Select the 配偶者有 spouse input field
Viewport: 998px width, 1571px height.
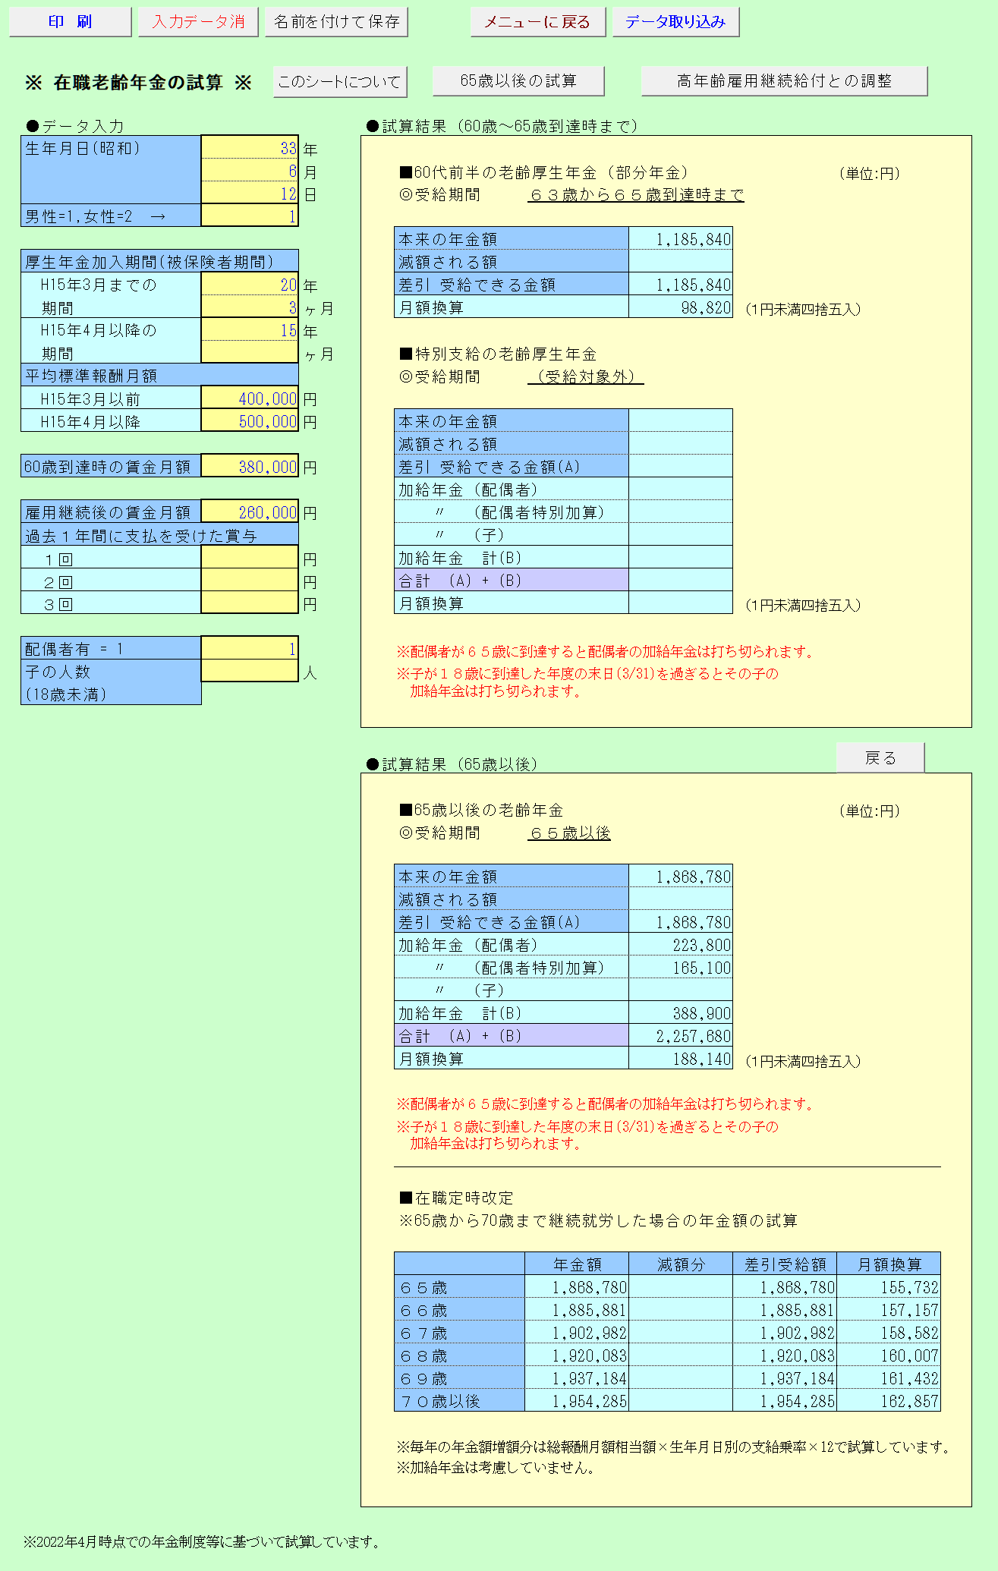click(x=250, y=649)
